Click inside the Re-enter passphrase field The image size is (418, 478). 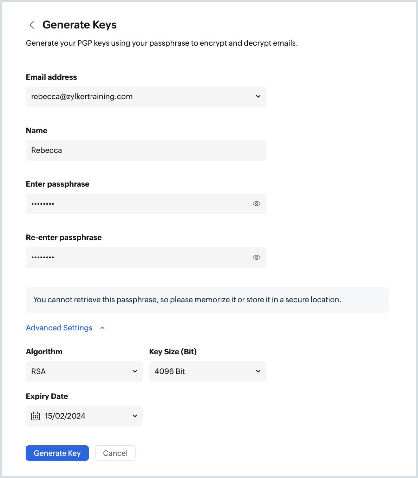tap(141, 257)
